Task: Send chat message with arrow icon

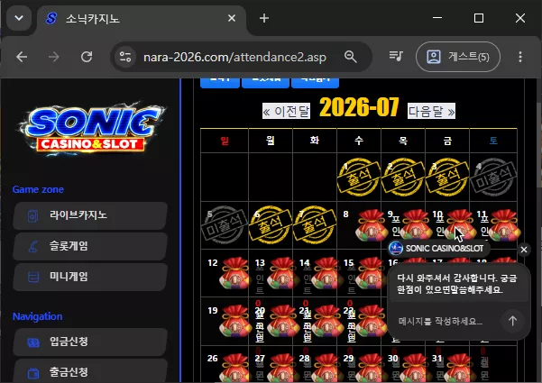Action: (512, 321)
